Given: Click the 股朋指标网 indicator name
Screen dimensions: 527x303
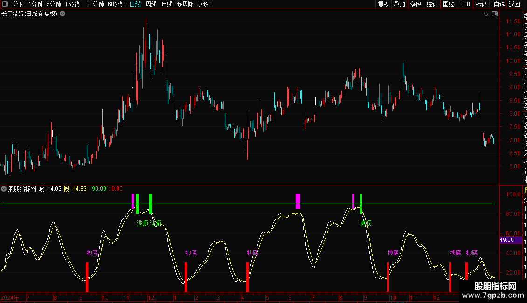Looking at the screenshot, I should 22,189.
